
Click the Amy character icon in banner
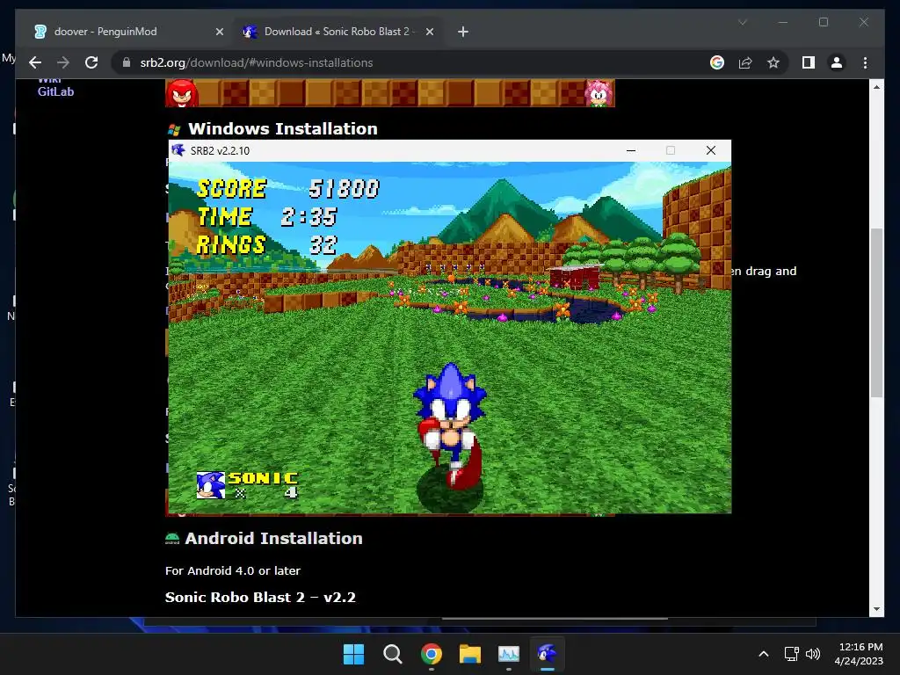pos(599,93)
